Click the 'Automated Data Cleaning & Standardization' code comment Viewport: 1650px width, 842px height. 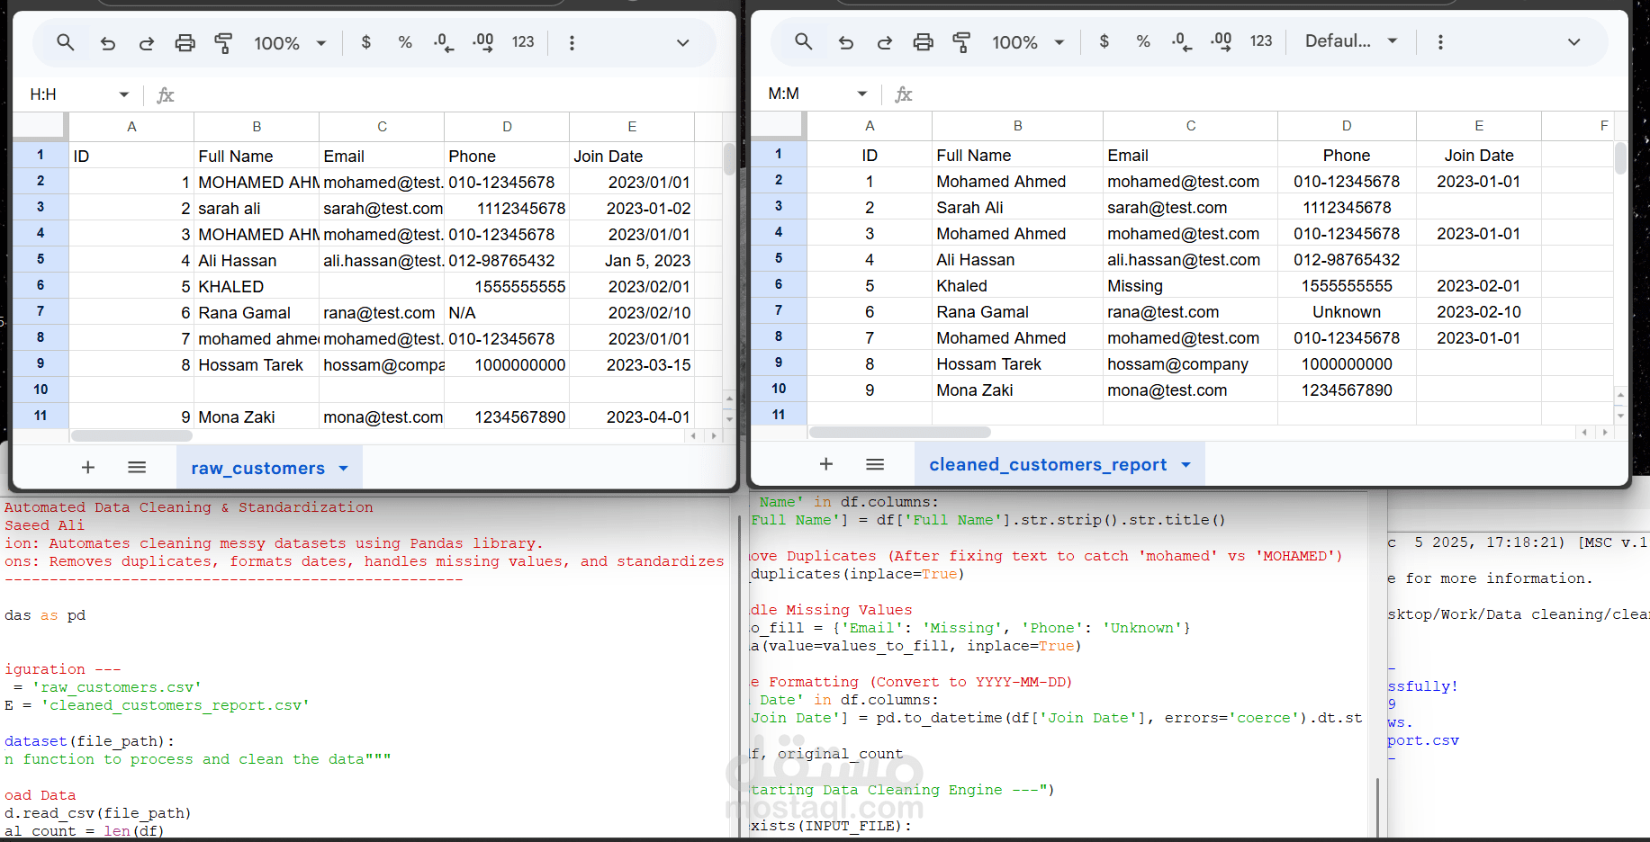point(188,507)
